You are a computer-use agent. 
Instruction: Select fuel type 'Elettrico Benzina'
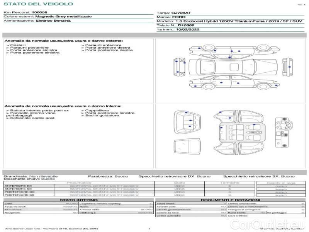[x=53, y=21]
